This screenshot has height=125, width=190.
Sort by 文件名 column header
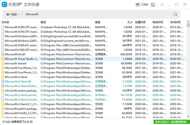(5, 22)
